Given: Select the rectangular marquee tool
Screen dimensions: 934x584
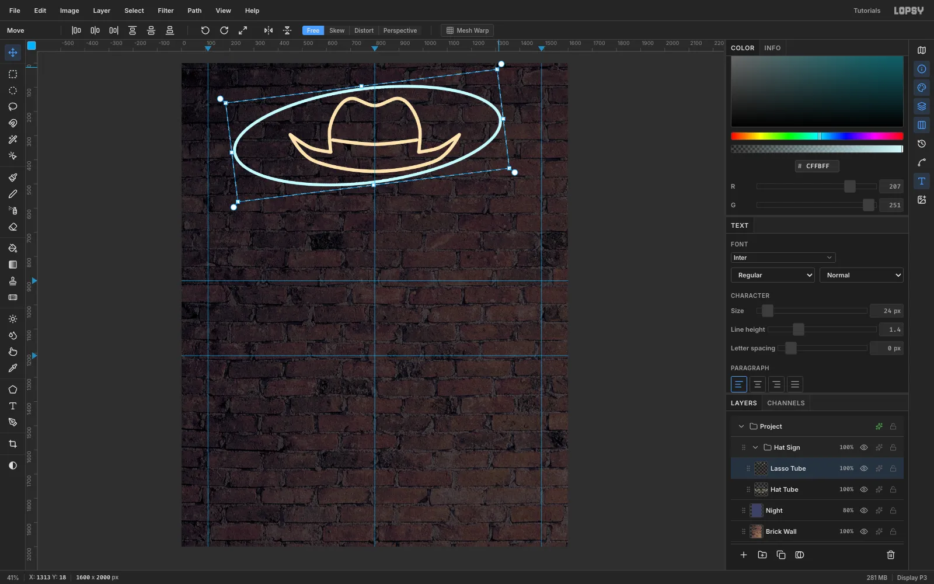Looking at the screenshot, I should pos(13,74).
